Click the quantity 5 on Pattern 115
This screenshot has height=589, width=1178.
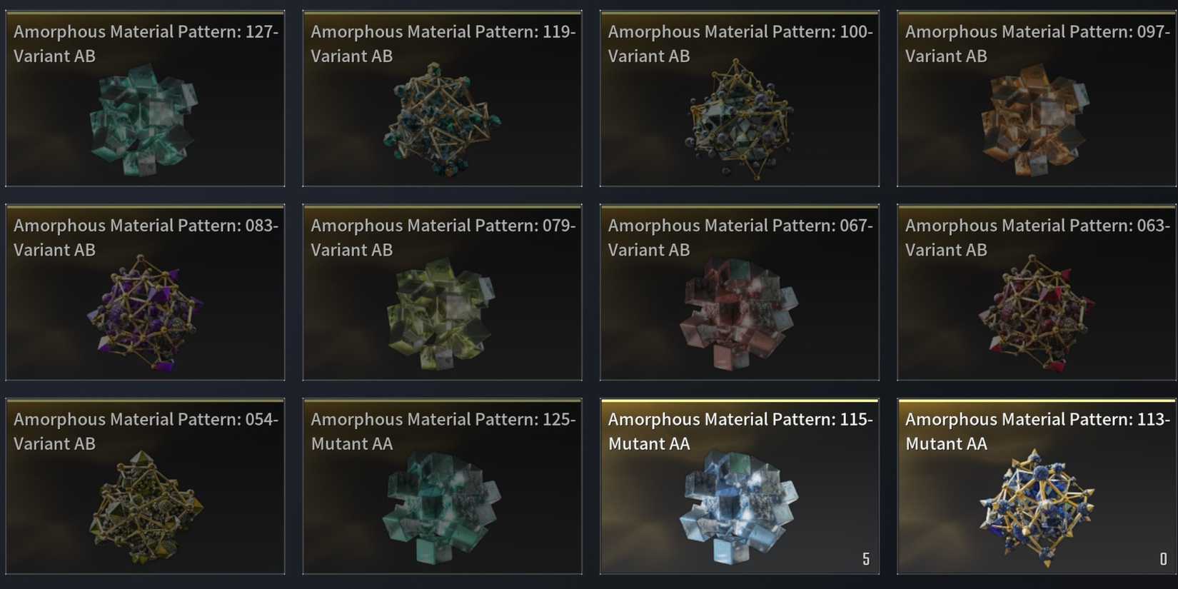point(866,559)
